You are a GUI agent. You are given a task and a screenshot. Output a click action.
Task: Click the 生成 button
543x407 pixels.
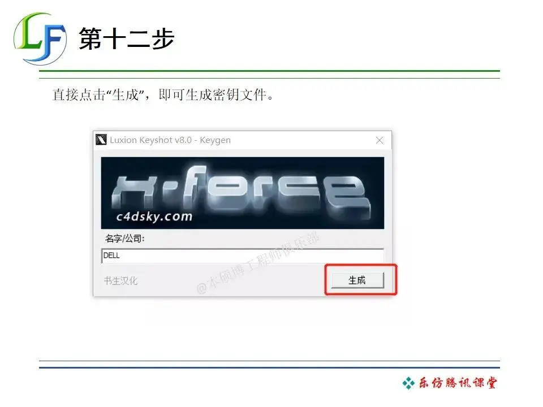[357, 280]
